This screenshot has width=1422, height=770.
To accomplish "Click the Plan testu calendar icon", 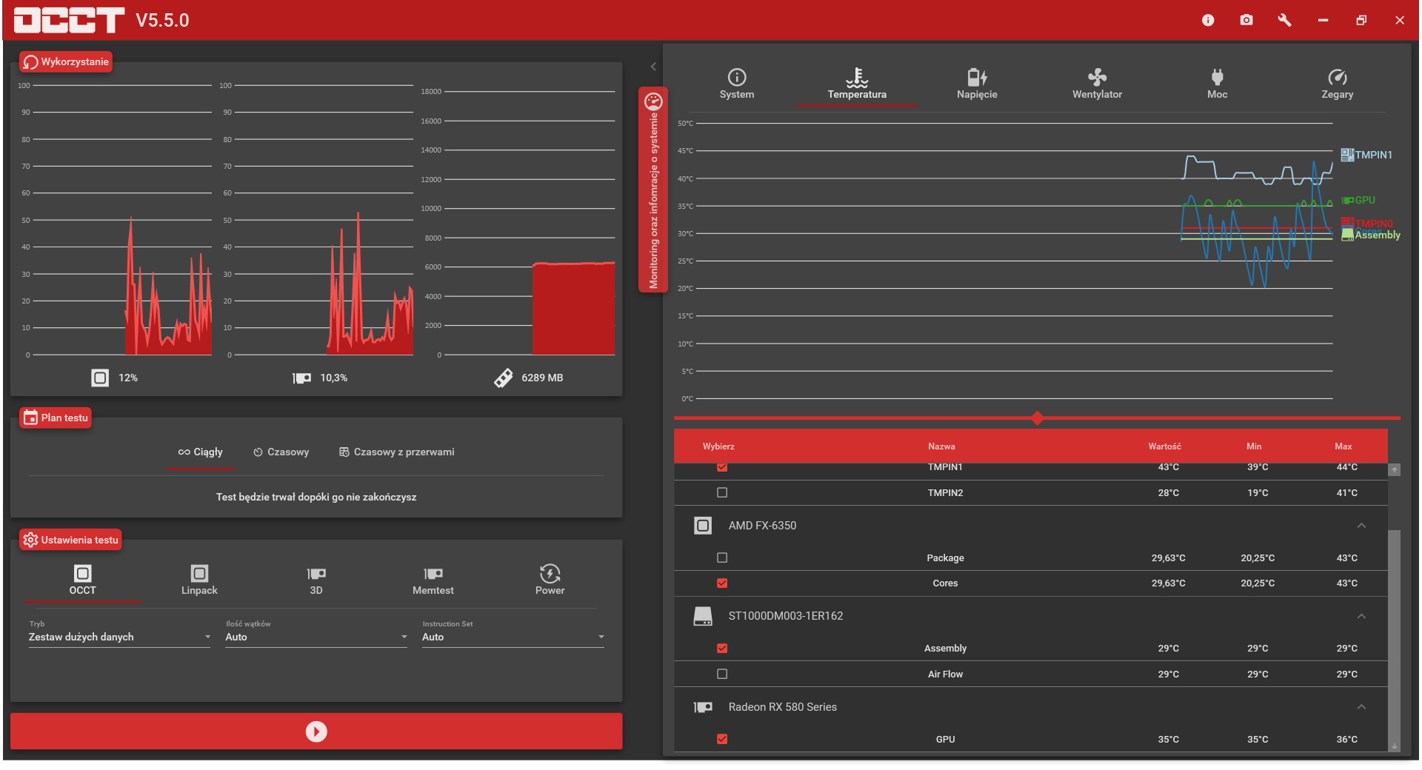I will point(30,418).
